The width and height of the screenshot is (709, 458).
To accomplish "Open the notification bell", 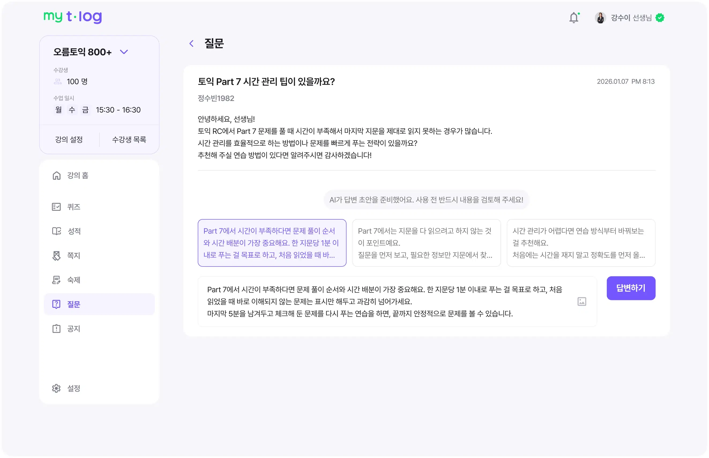I will click(x=574, y=18).
